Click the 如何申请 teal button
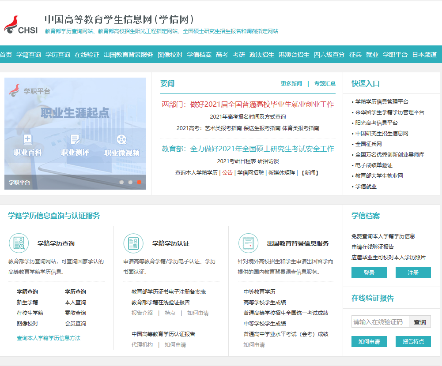This screenshot has height=366, width=442. 369,341
